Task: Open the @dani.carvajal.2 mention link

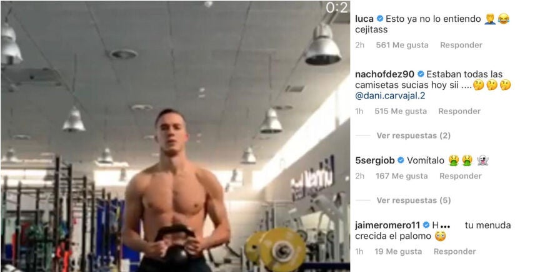Action: [x=390, y=96]
